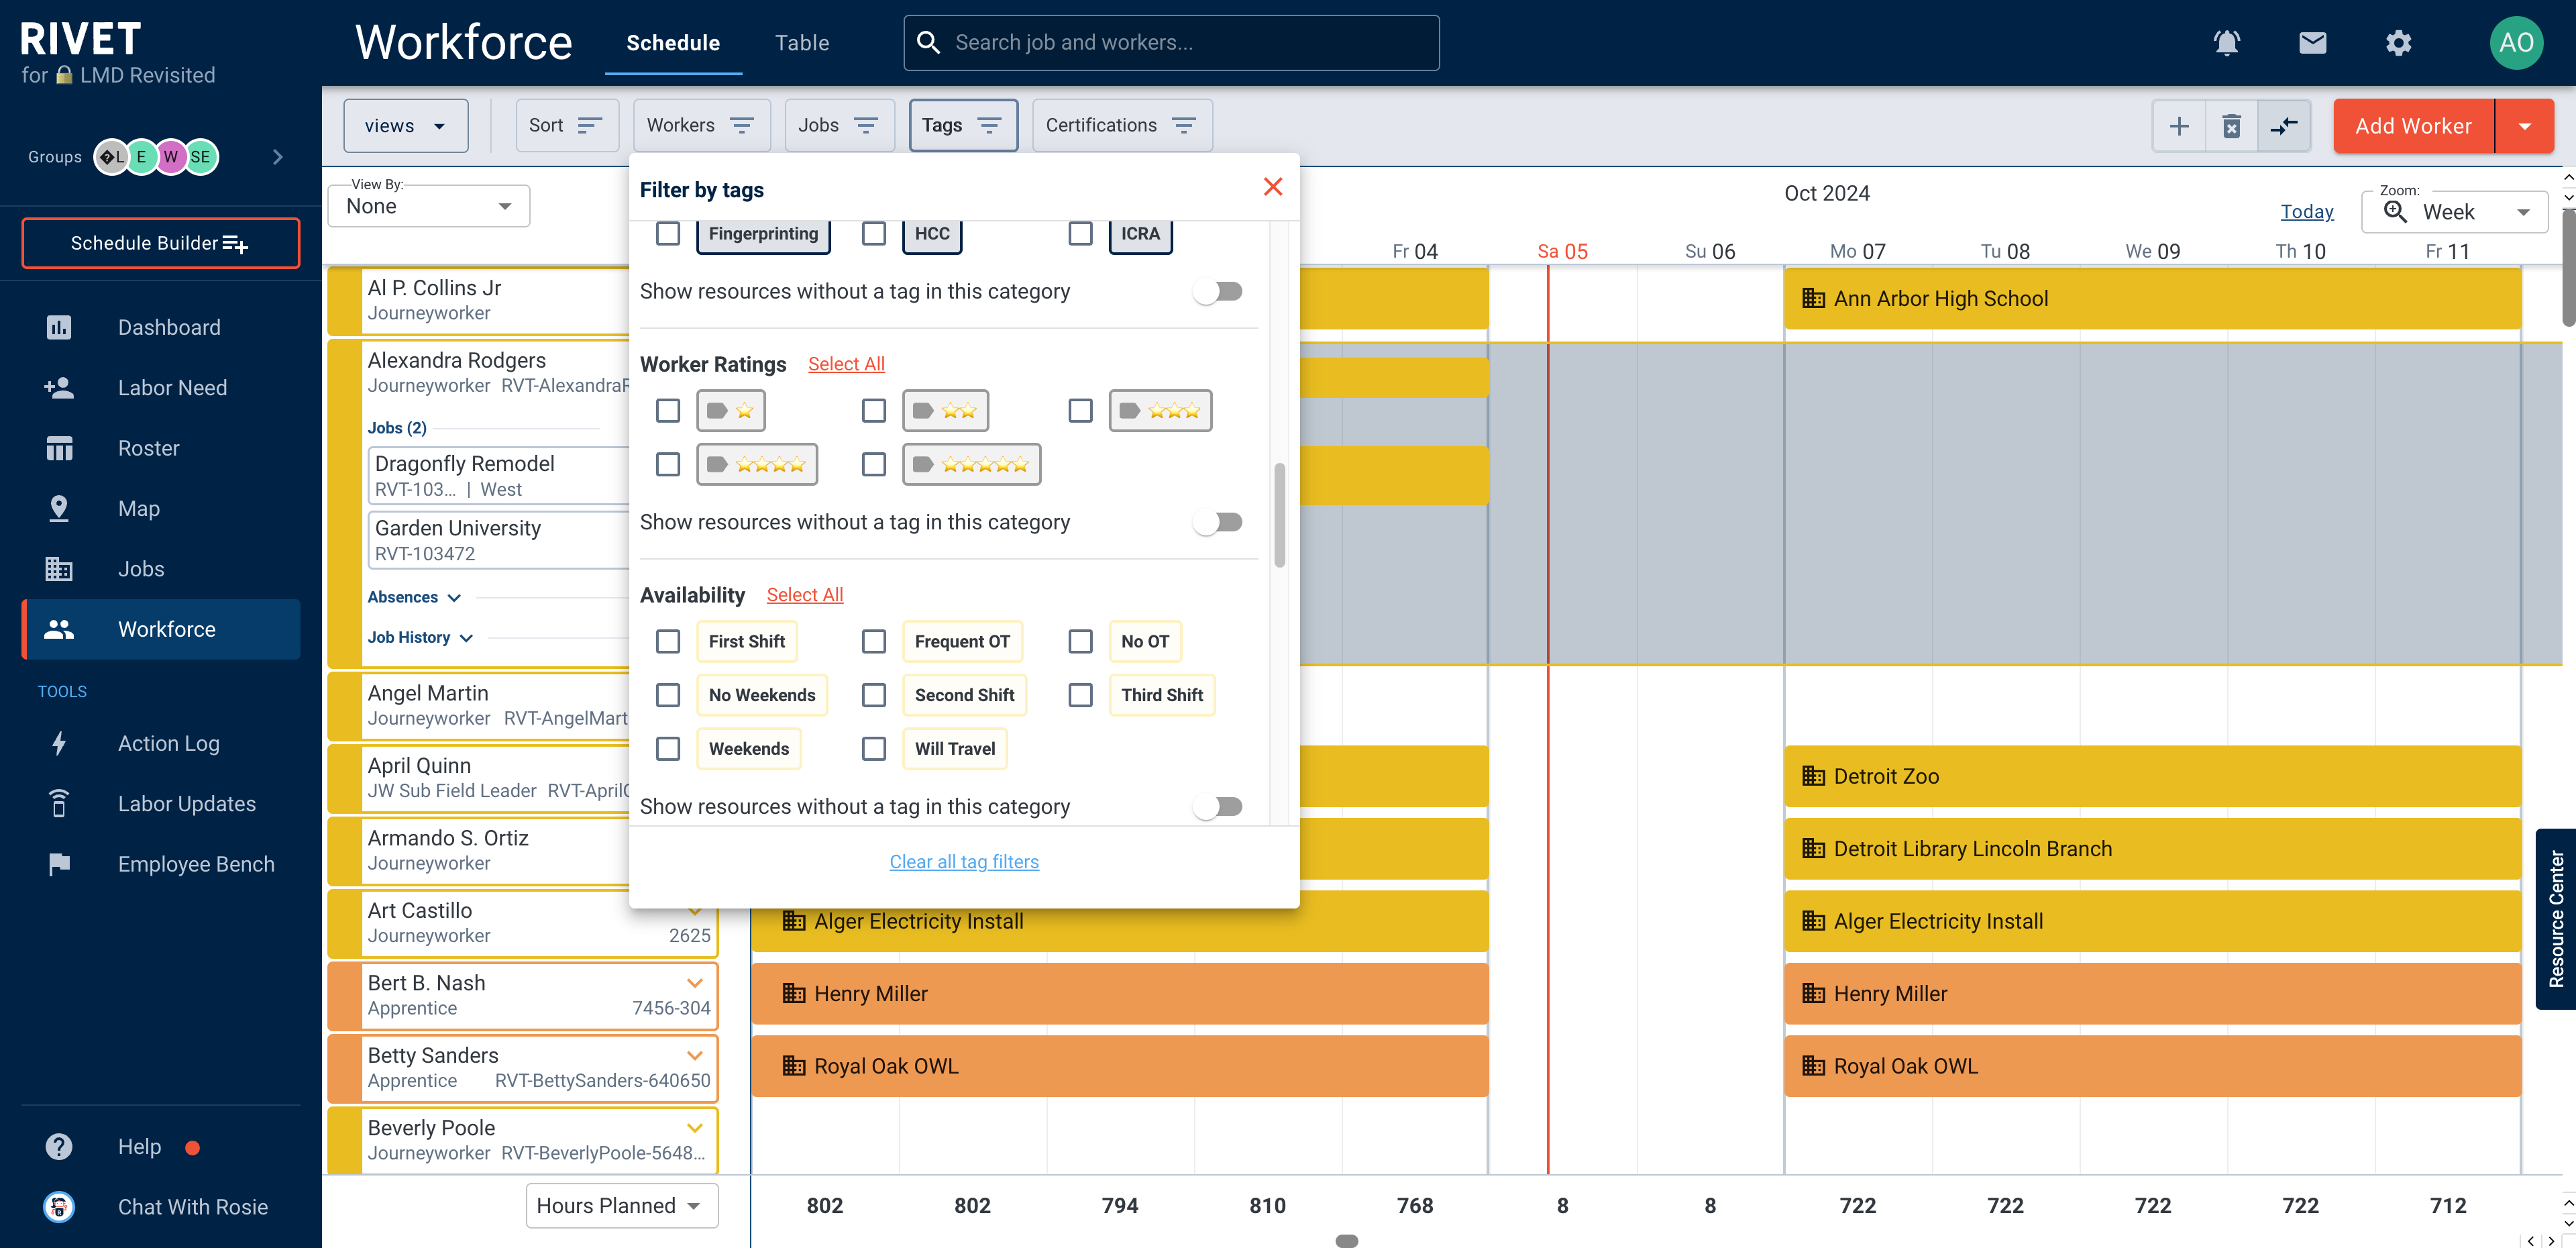Viewport: 2576px width, 1248px height.
Task: Open the View By None dropdown
Action: pos(429,206)
